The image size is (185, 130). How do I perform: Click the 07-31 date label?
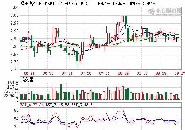pyautogui.click(x=104, y=73)
